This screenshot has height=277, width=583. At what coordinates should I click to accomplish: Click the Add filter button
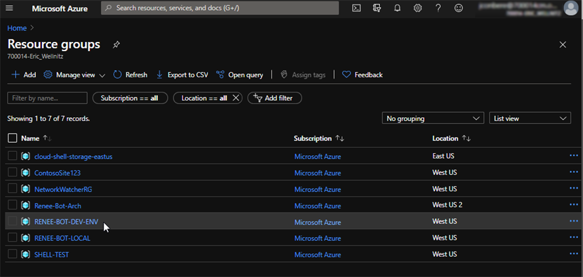(x=274, y=98)
